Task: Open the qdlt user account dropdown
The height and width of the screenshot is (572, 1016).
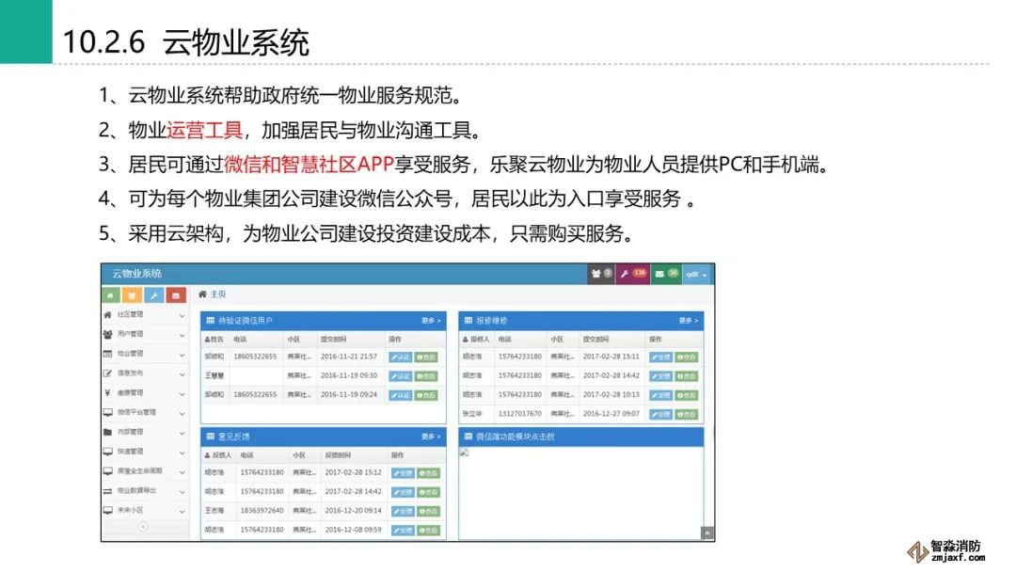Action: 697,274
